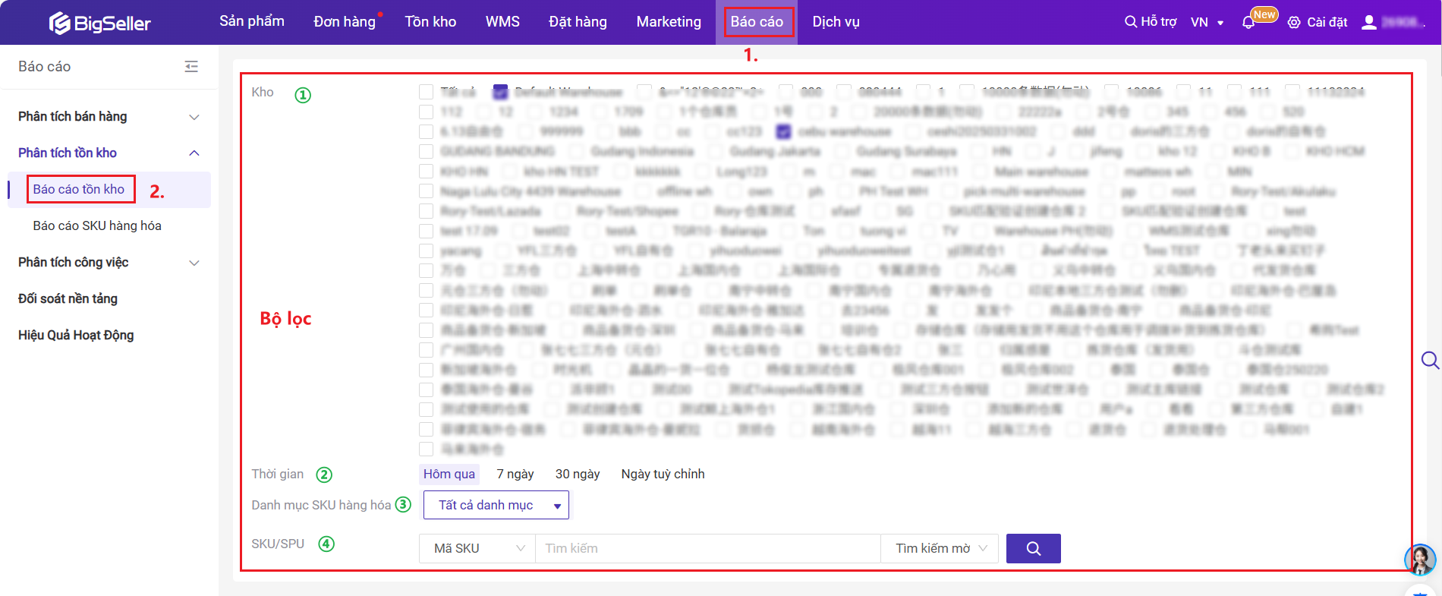Open the Mã SKU dropdown
The image size is (1442, 596).
pyautogui.click(x=477, y=548)
